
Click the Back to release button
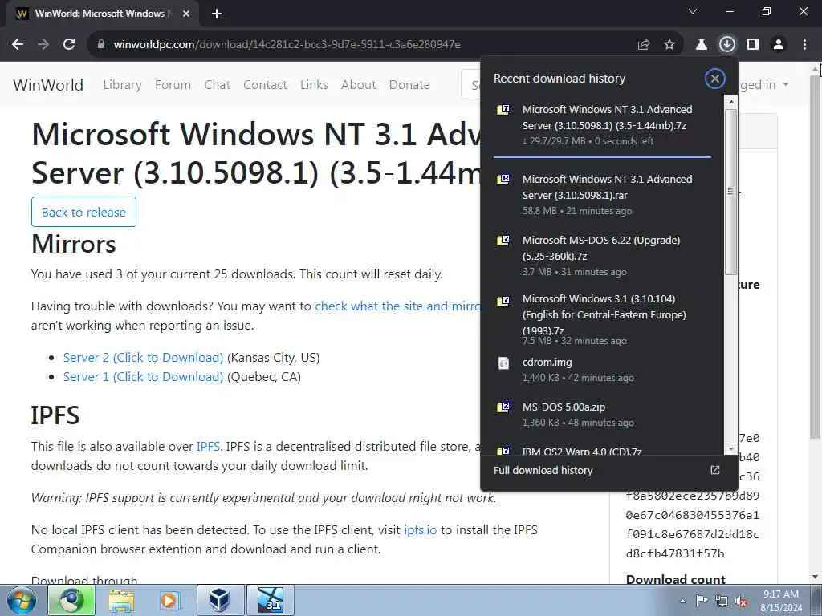click(x=83, y=212)
